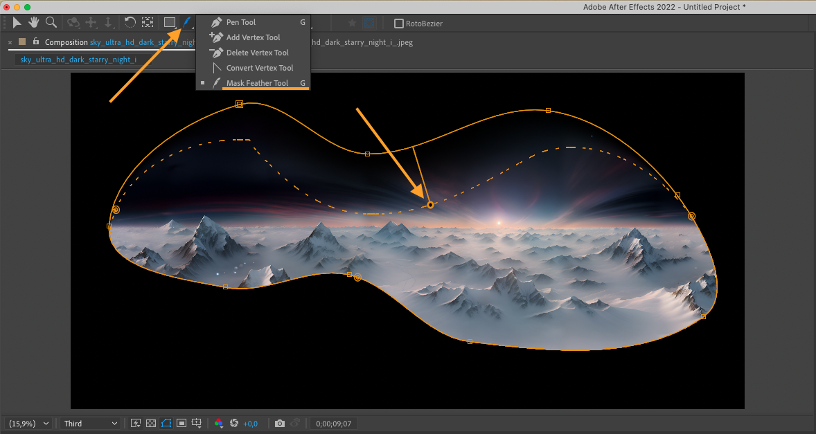Click the dotted blue square toolbar icon
This screenshot has width=816, height=434.
369,23
